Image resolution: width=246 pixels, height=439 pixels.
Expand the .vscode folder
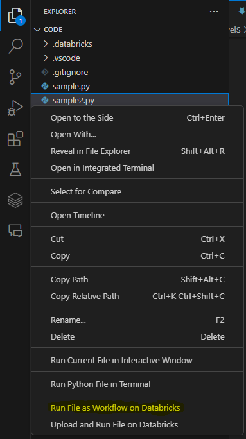point(46,58)
